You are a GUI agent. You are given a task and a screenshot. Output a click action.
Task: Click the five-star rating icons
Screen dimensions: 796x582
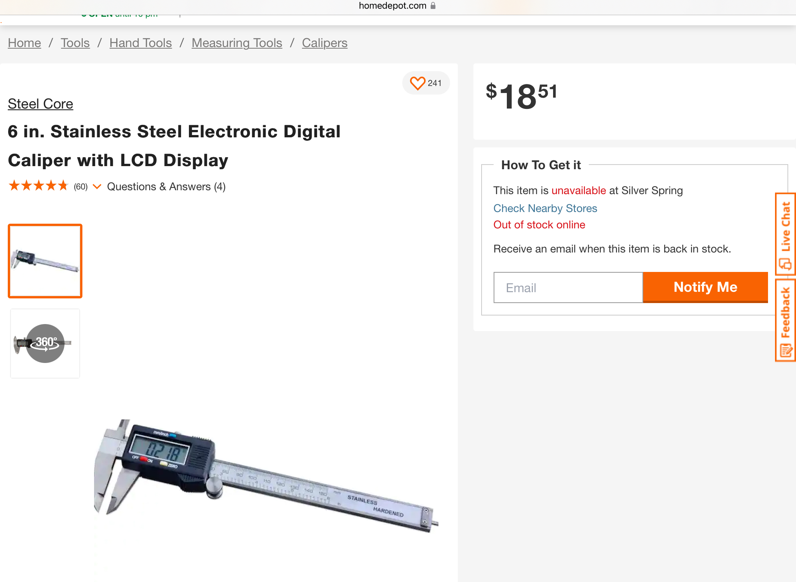point(38,186)
